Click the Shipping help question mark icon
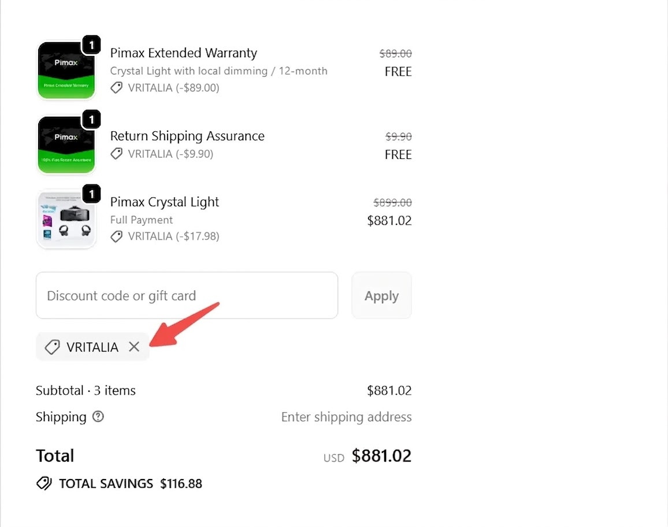 pos(98,417)
